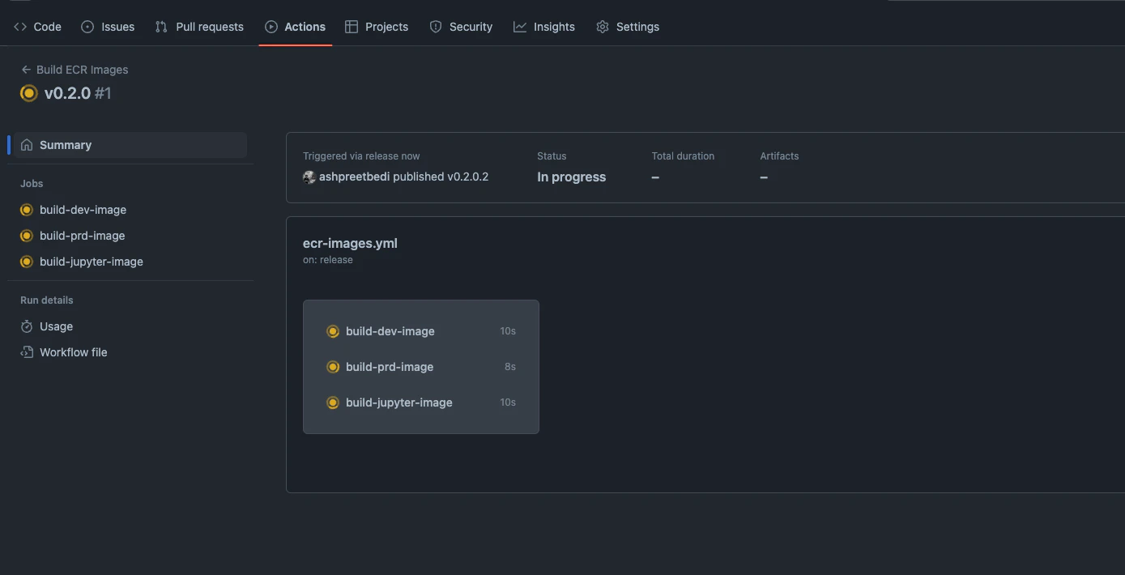This screenshot has height=575, width=1125.
Task: Click the Build ECR Images breadcrumb link
Action: 81,69
